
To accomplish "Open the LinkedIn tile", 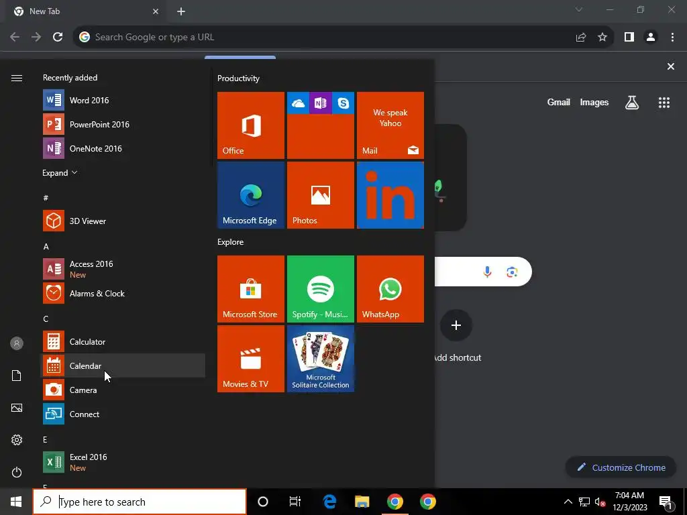I will tap(390, 195).
